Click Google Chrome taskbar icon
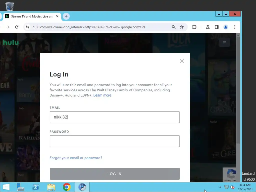256x192 pixels. point(66,187)
